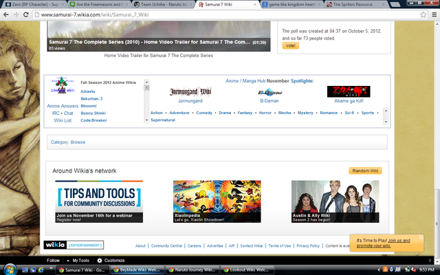The height and width of the screenshot is (275, 440).
Task: Switch to Beyblade Wiki taskbar window
Action: pos(137,270)
